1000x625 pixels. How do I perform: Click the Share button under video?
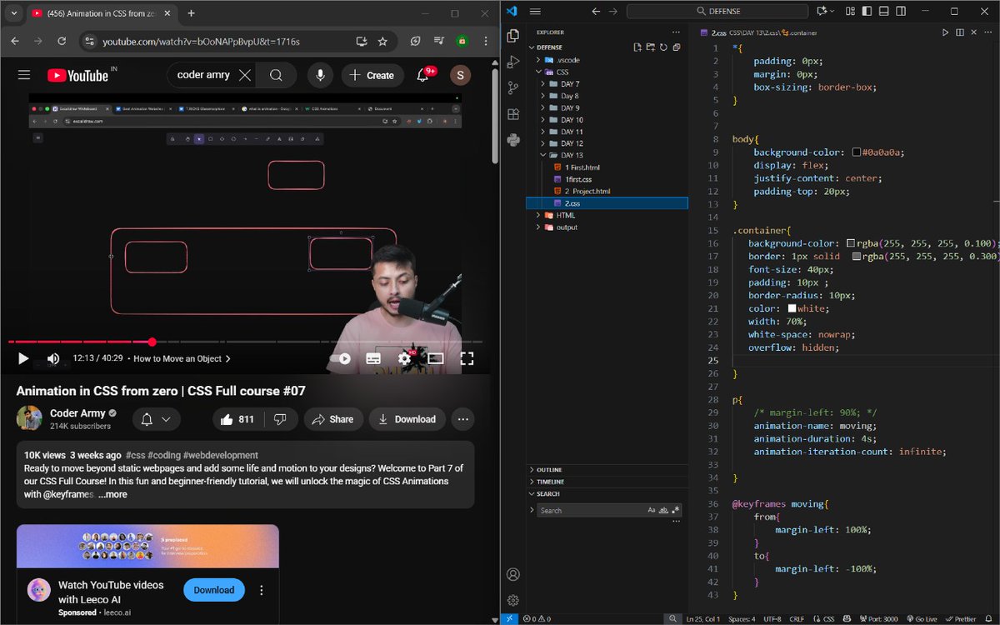tap(333, 419)
